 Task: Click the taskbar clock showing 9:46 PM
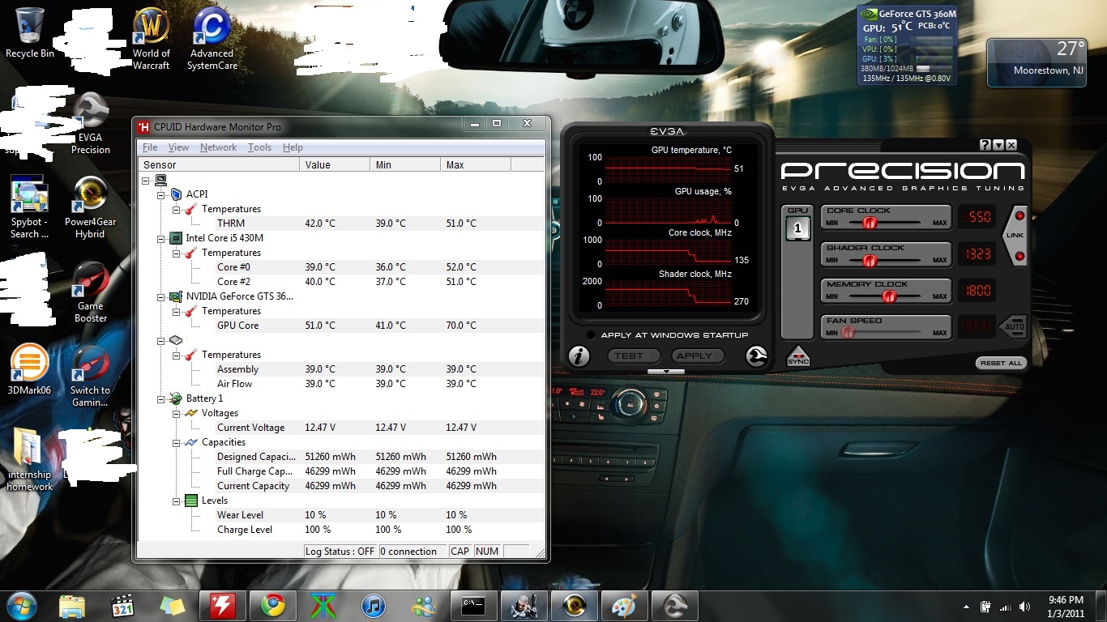[x=1065, y=607]
